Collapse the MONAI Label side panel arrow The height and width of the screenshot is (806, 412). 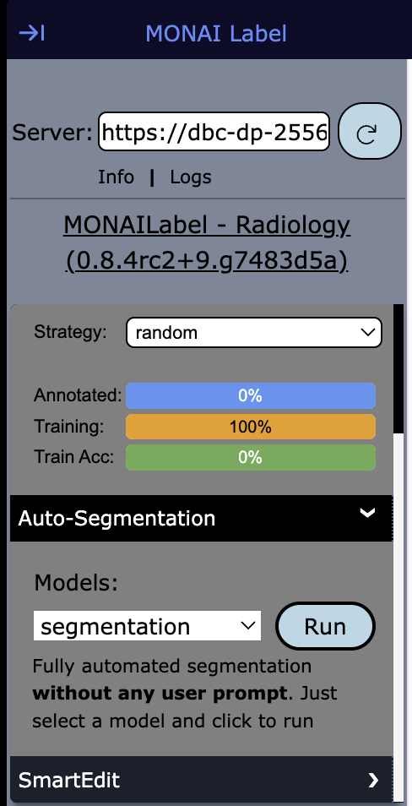(32, 34)
